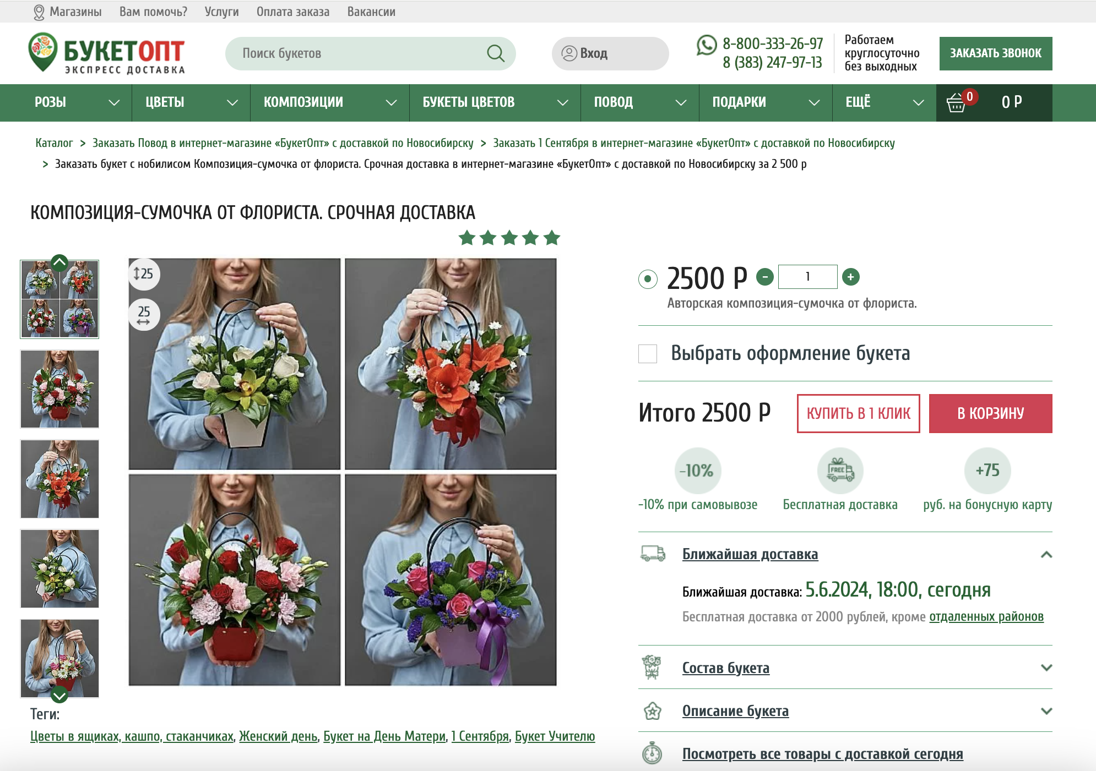Image resolution: width=1096 pixels, height=771 pixels.
Task: Click the В КОРЗИНУ button
Action: tap(990, 413)
